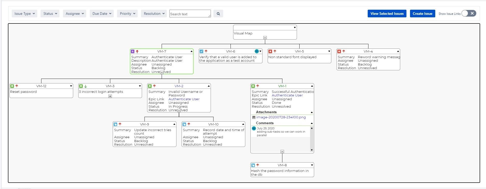Click the story type icon on VM-12
This screenshot has height=189, width=486.
[12, 86]
